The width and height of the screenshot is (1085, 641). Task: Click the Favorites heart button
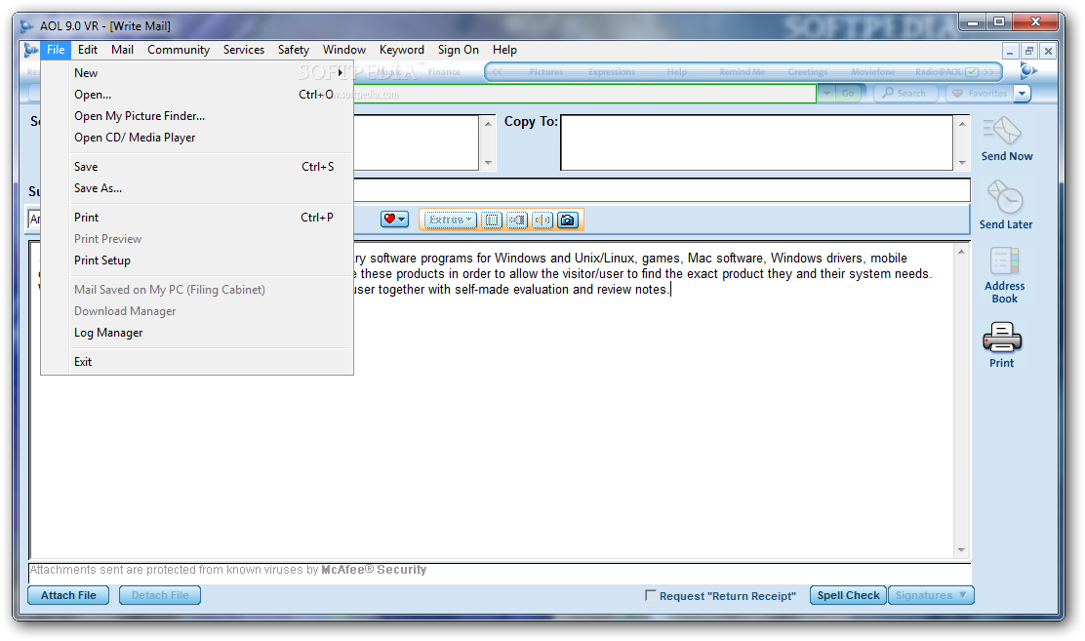click(x=979, y=93)
